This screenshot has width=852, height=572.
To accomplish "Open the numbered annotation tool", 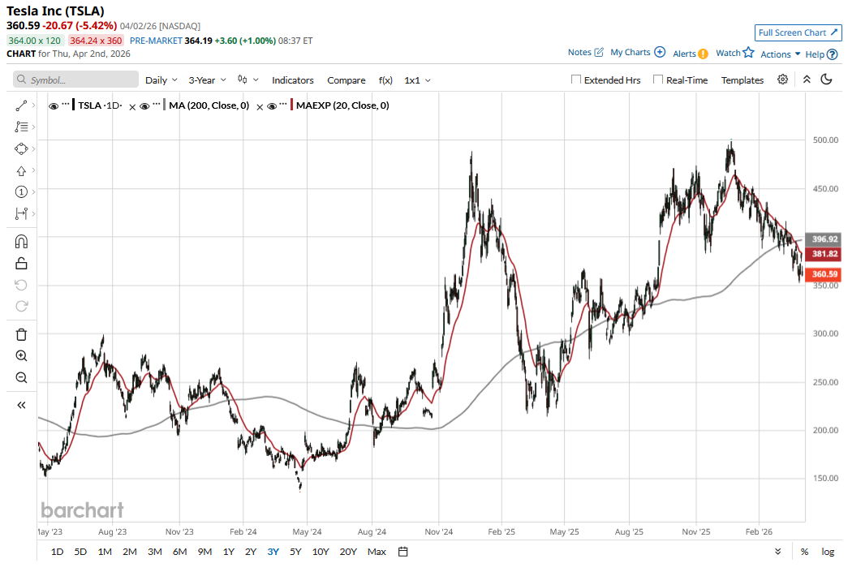I will [x=21, y=191].
